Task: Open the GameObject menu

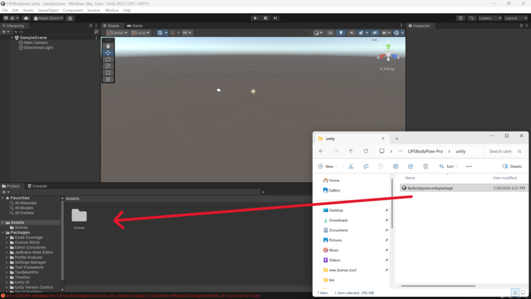Action: click(48, 10)
